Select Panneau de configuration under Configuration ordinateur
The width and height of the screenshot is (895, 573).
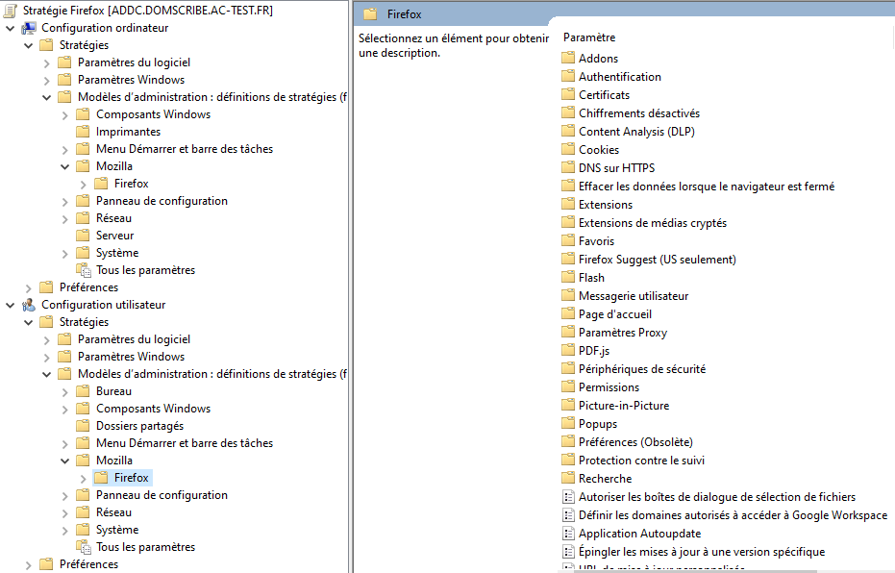coord(162,201)
